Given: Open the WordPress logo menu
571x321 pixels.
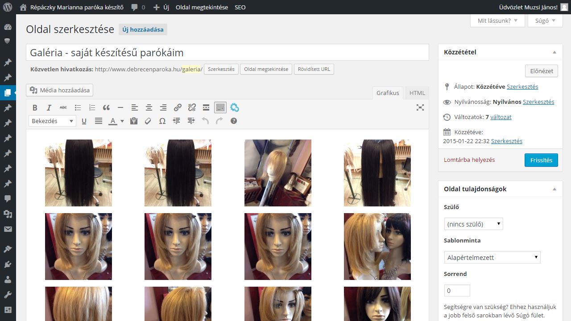Looking at the screenshot, I should [x=8, y=7].
